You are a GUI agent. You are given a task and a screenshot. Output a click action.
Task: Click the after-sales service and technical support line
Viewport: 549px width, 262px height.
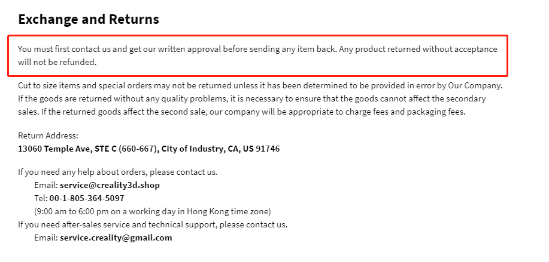153,224
